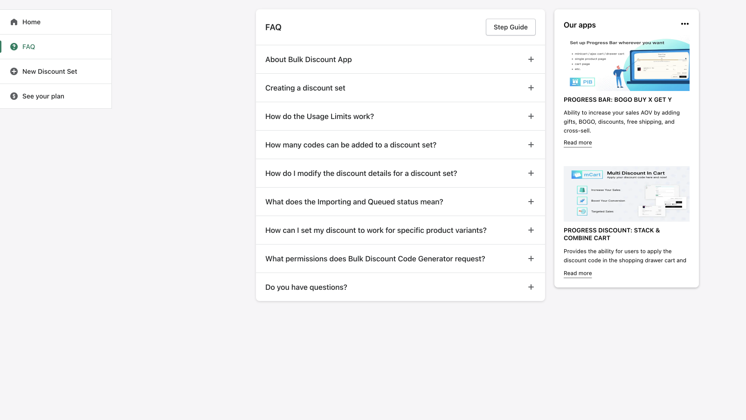Click the Step Guide button
The image size is (746, 420).
(511, 27)
